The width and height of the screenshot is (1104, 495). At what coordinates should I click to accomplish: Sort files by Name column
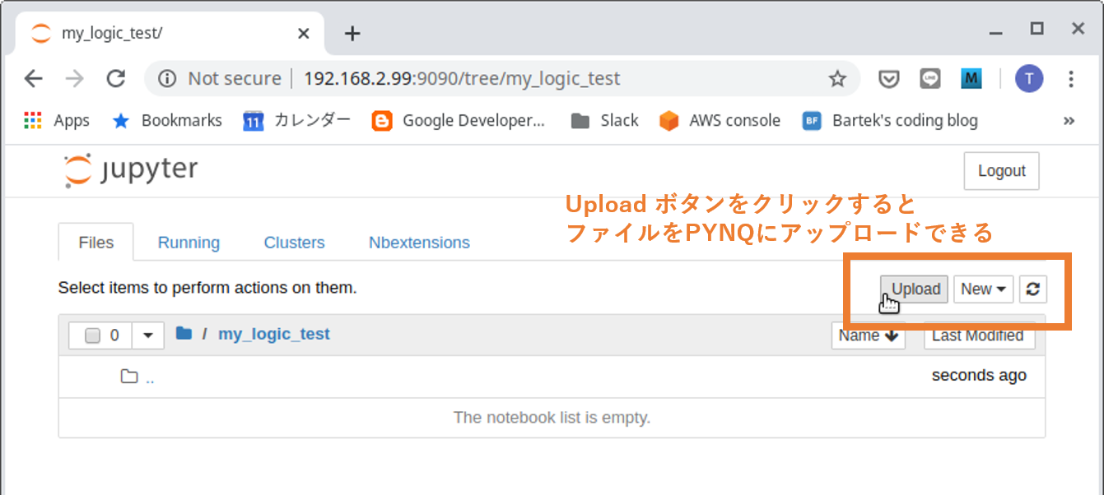click(868, 335)
